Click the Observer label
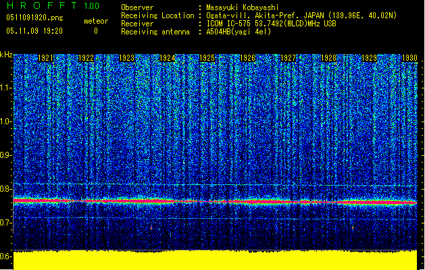This screenshot has height=270, width=425. [x=137, y=7]
